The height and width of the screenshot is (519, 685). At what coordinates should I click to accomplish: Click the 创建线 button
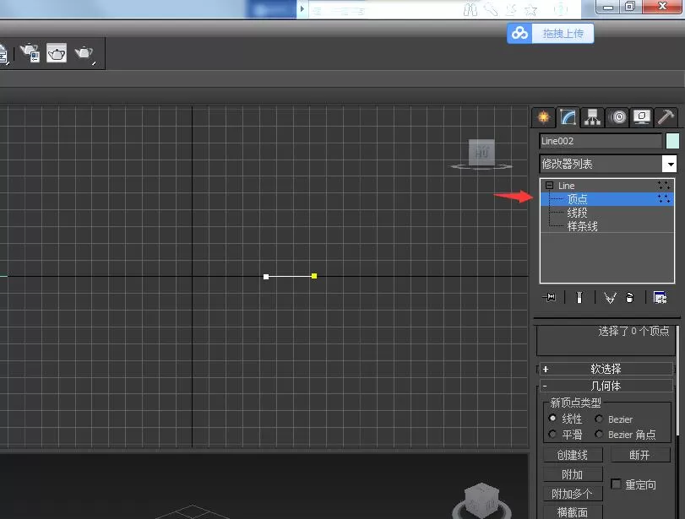click(x=573, y=455)
